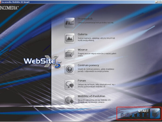Open the Centrum pomocy question mark icon
The image size is (162, 122).
tap(69, 69)
